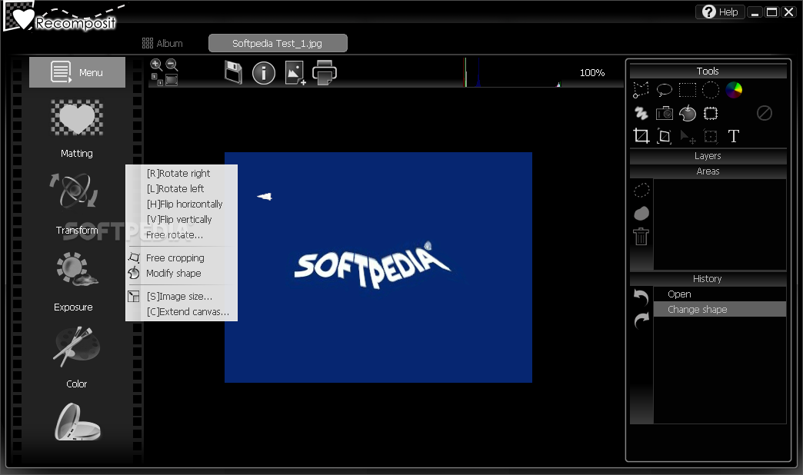Open the Transform section

click(77, 204)
